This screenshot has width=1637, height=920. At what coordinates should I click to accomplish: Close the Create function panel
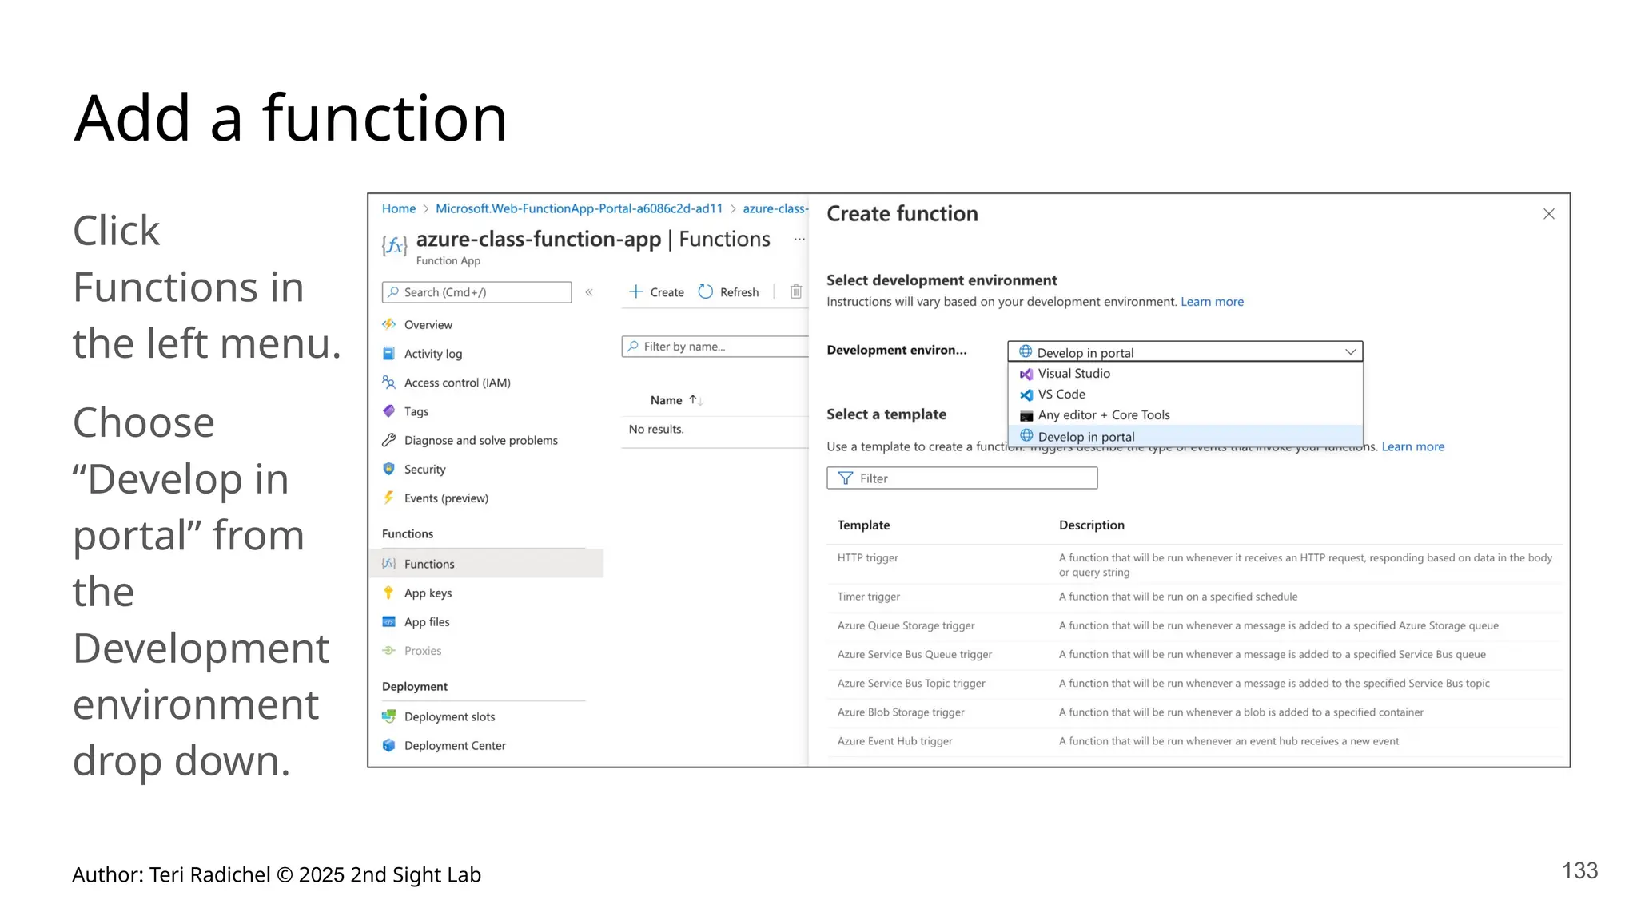point(1548,214)
